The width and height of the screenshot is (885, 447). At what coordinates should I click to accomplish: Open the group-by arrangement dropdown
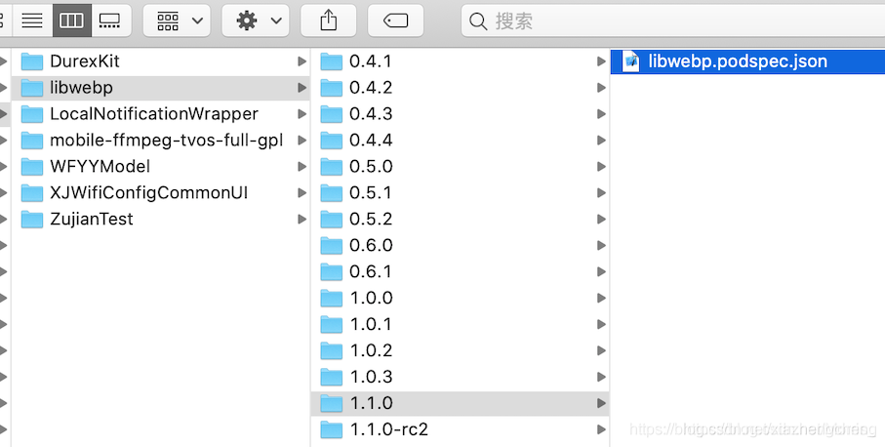pos(177,20)
